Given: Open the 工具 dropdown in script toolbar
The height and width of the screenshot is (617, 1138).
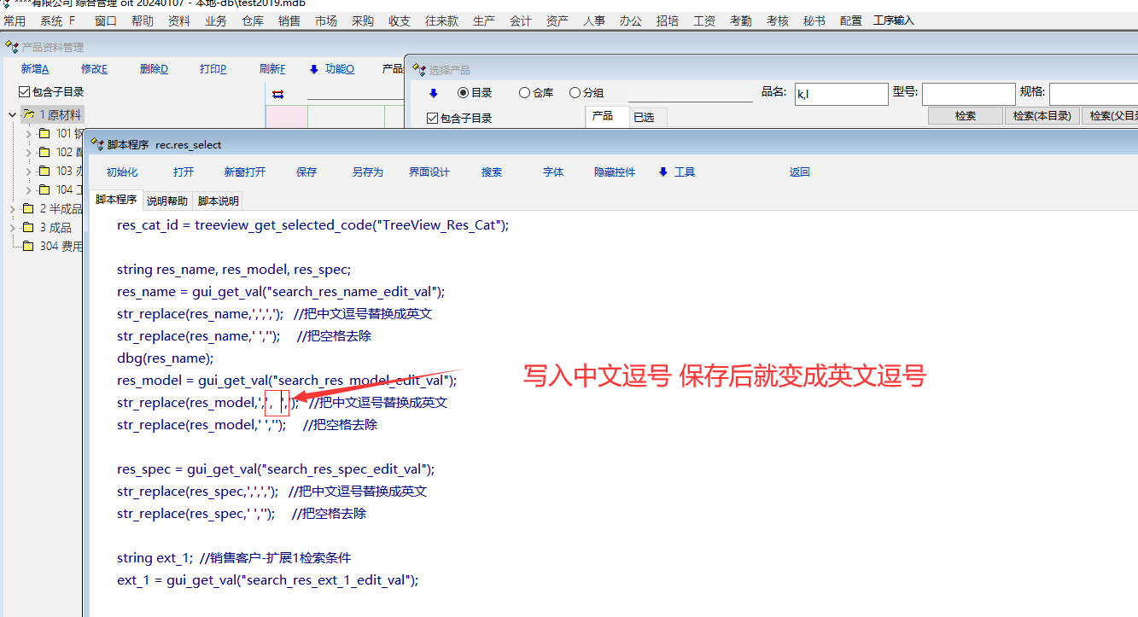Looking at the screenshot, I should click(677, 172).
